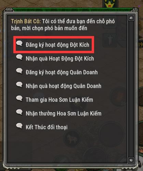End dialogue with Kết Thúc đối thoại

tap(47, 127)
